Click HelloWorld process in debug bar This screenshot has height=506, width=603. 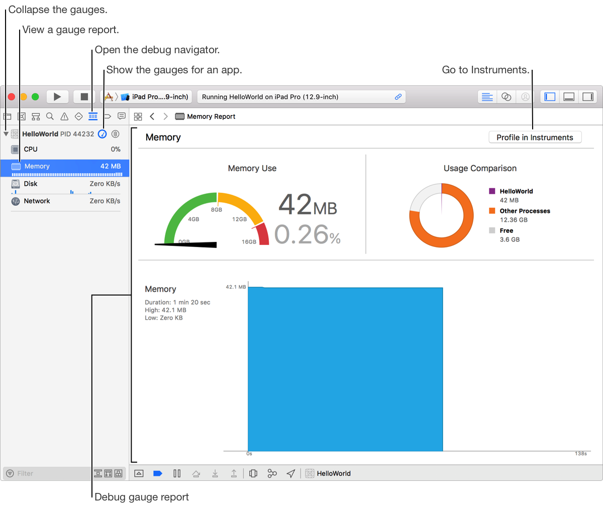click(329, 473)
